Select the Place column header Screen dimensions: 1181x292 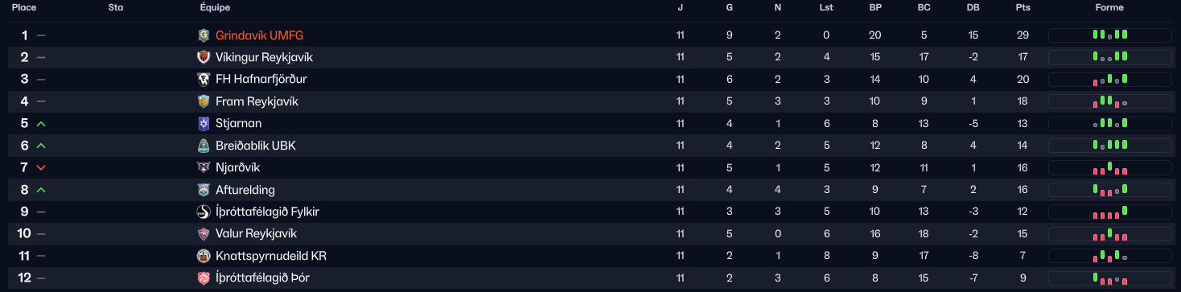click(x=23, y=7)
